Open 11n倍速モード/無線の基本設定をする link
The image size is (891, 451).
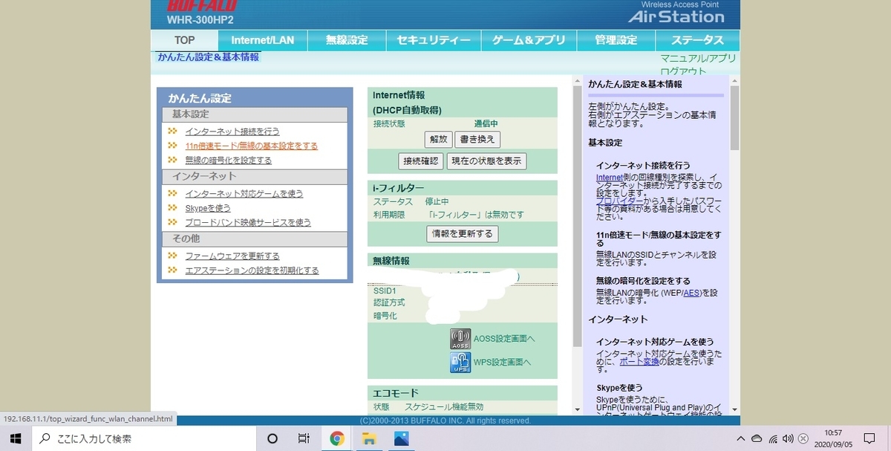tap(252, 146)
